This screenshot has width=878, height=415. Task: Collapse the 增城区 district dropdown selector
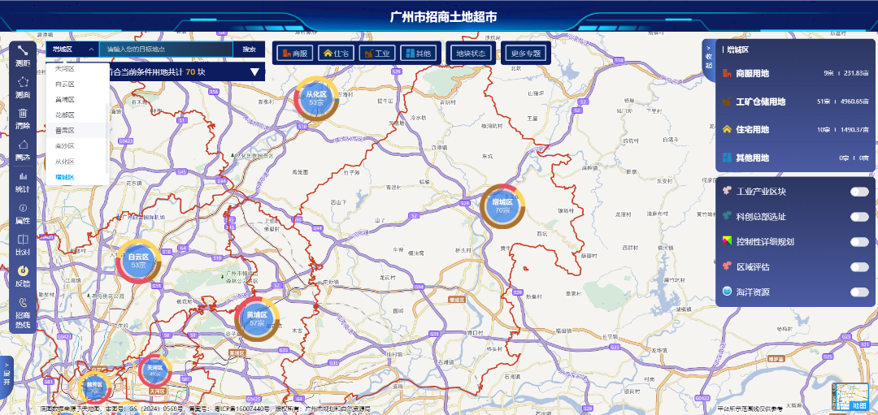67,50
